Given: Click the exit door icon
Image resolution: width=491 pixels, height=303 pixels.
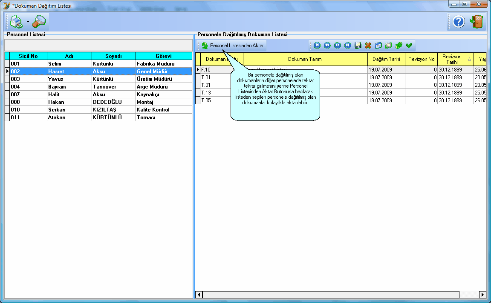Looking at the screenshot, I should (476, 22).
